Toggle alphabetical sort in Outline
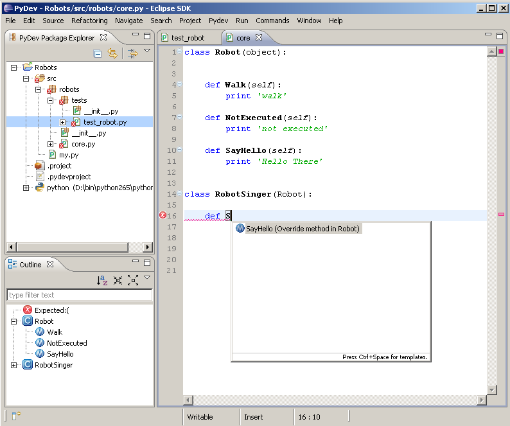The height and width of the screenshot is (426, 510). tap(102, 280)
